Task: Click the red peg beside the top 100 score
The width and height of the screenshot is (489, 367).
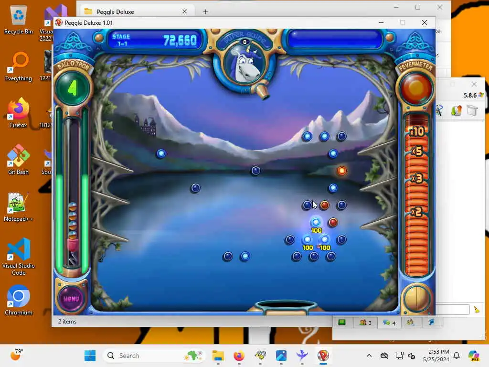Action: coord(333,222)
